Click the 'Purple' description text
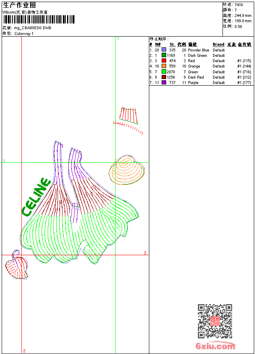Screen dimensions: 255x354 (x=193, y=83)
